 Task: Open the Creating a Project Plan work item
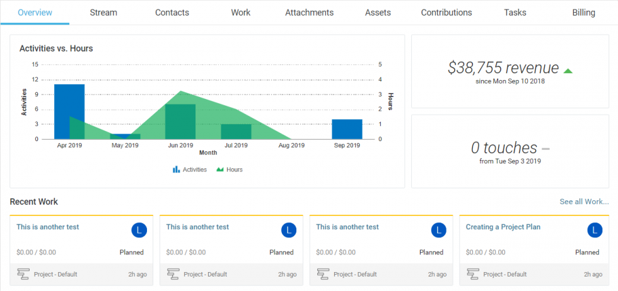click(x=503, y=227)
